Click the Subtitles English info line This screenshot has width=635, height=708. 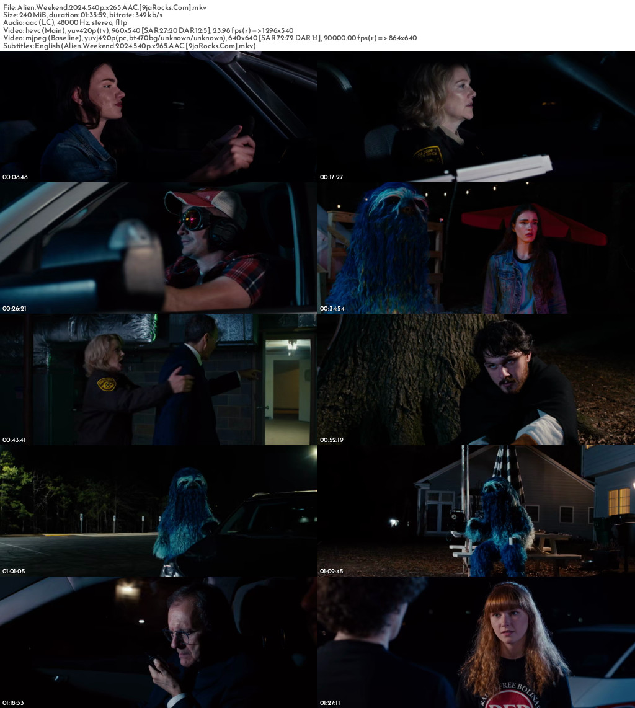(x=129, y=46)
